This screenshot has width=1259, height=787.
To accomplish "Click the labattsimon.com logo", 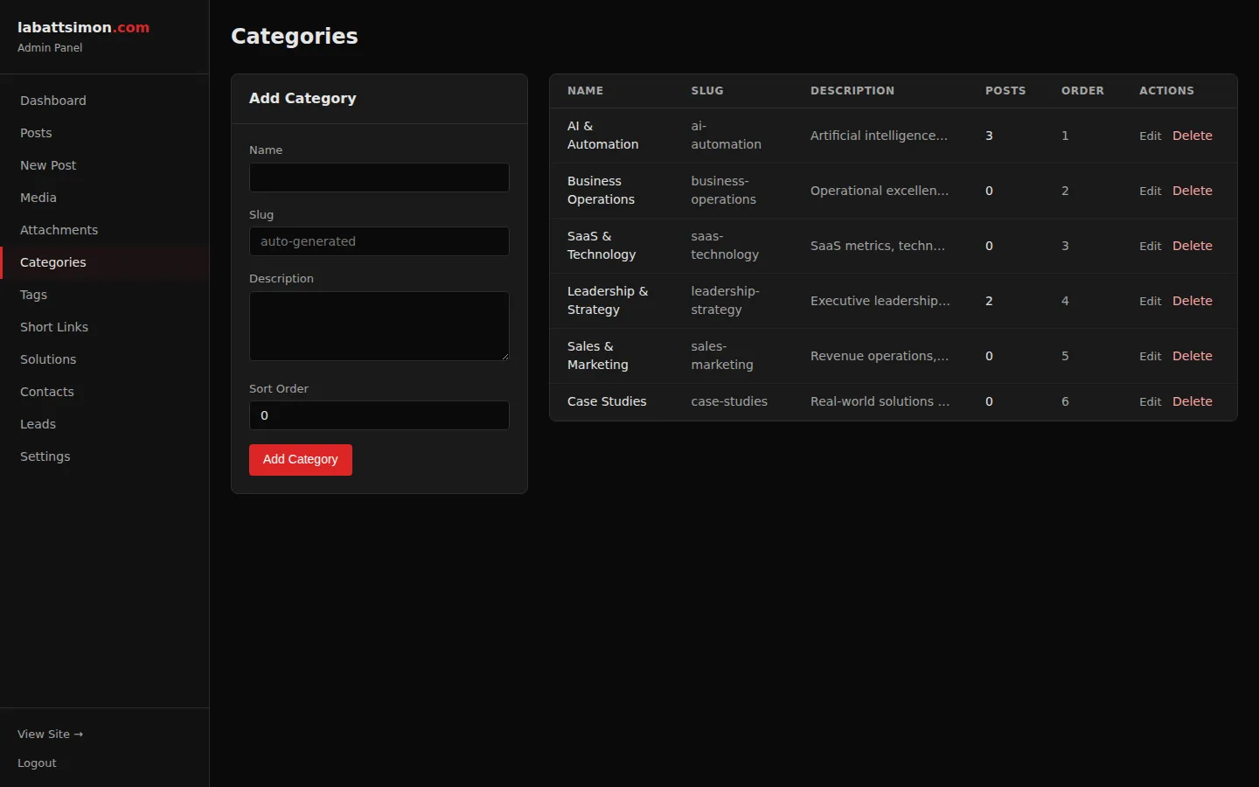I will click(83, 27).
